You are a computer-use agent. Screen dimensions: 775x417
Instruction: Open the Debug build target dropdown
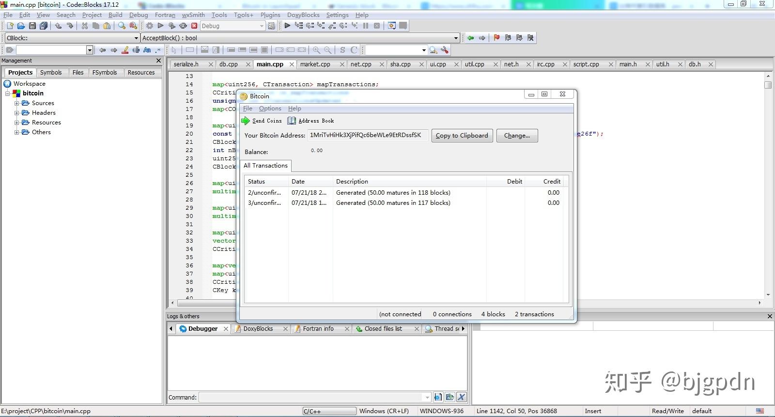262,26
